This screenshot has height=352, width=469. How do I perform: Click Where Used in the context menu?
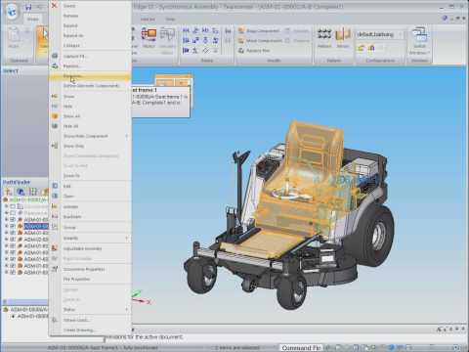click(76, 320)
